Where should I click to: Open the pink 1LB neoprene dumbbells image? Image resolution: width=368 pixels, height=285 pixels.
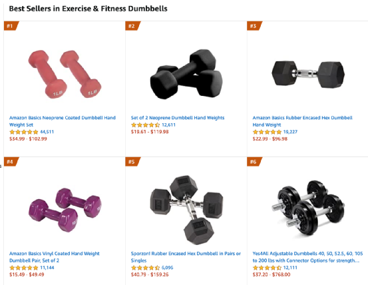point(65,74)
